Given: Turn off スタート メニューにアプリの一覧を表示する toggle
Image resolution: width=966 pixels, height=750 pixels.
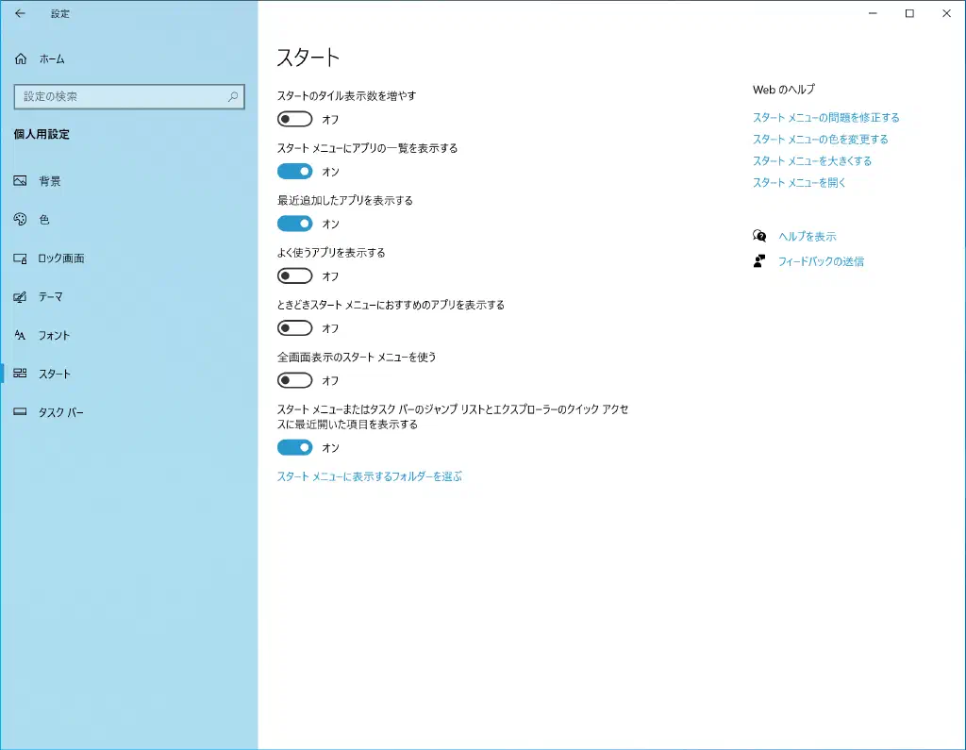Looking at the screenshot, I should tap(294, 172).
